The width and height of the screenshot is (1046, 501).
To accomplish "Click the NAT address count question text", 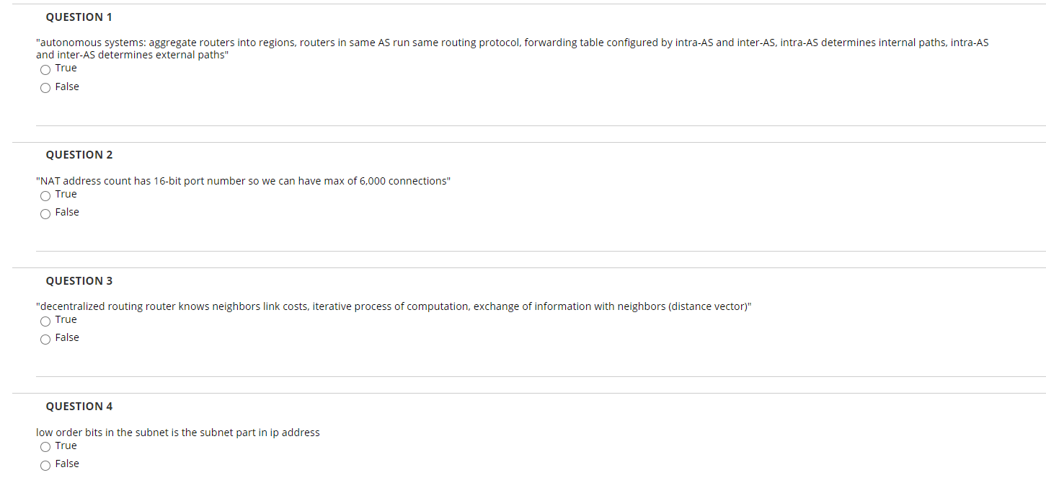I will tap(243, 180).
